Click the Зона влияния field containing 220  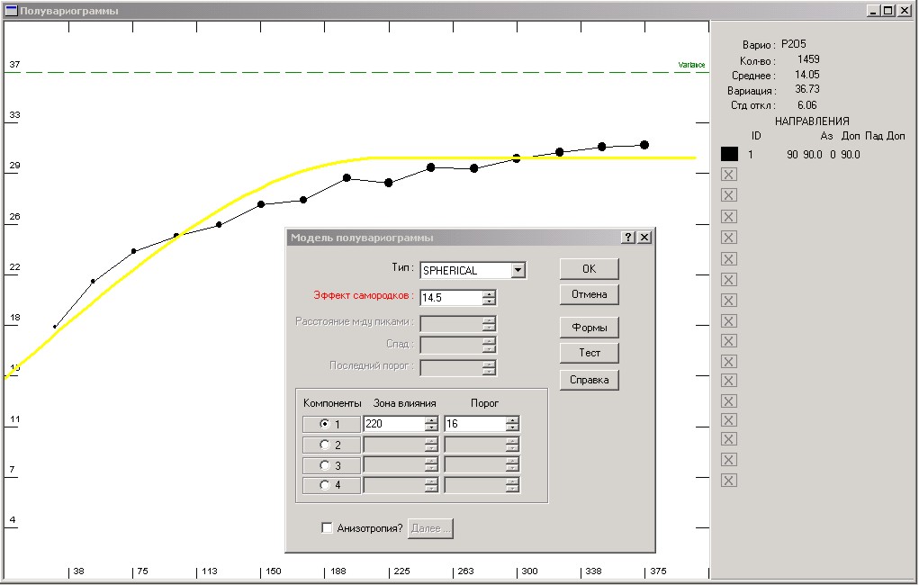tap(394, 423)
